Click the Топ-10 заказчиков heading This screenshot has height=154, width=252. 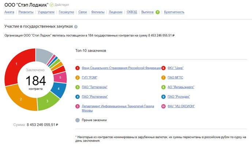[x=91, y=50]
